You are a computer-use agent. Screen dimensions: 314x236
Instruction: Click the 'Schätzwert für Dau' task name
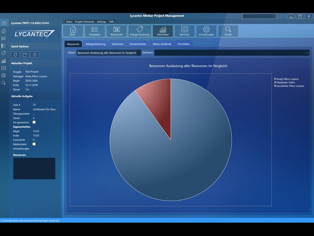coord(44,109)
